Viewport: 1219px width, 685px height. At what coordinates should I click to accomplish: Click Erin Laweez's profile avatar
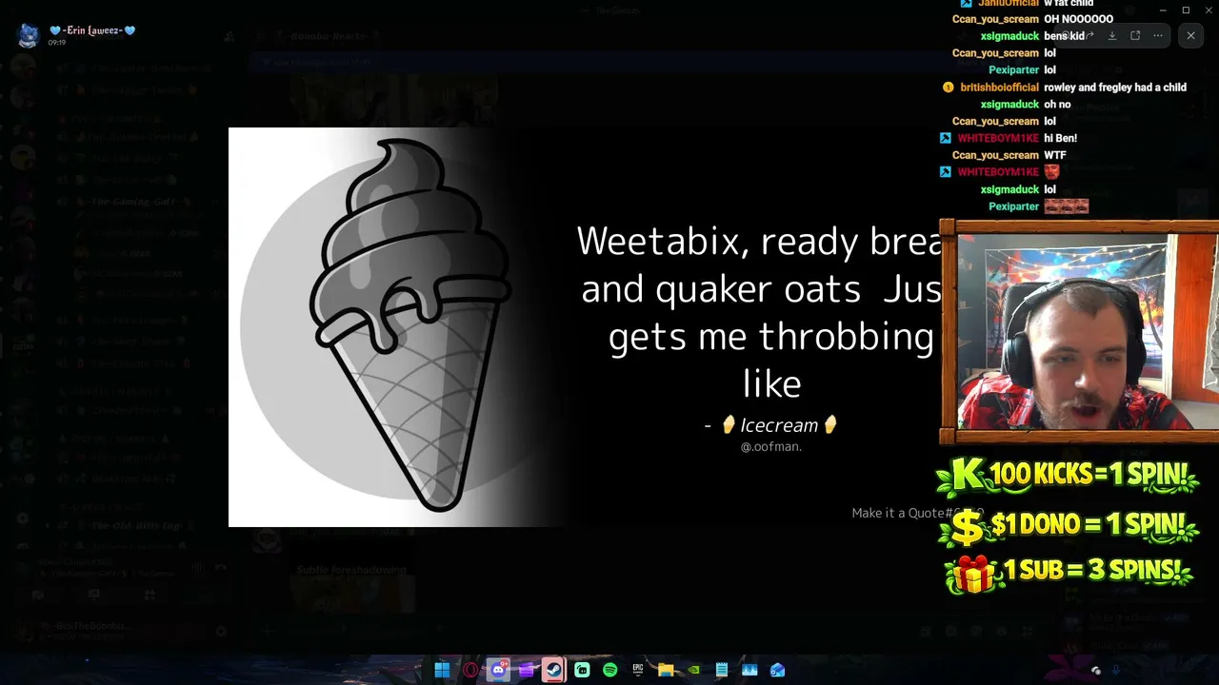click(x=28, y=35)
